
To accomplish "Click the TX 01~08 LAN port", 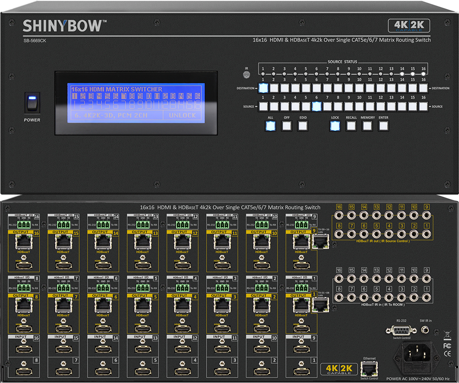I will tap(320, 305).
